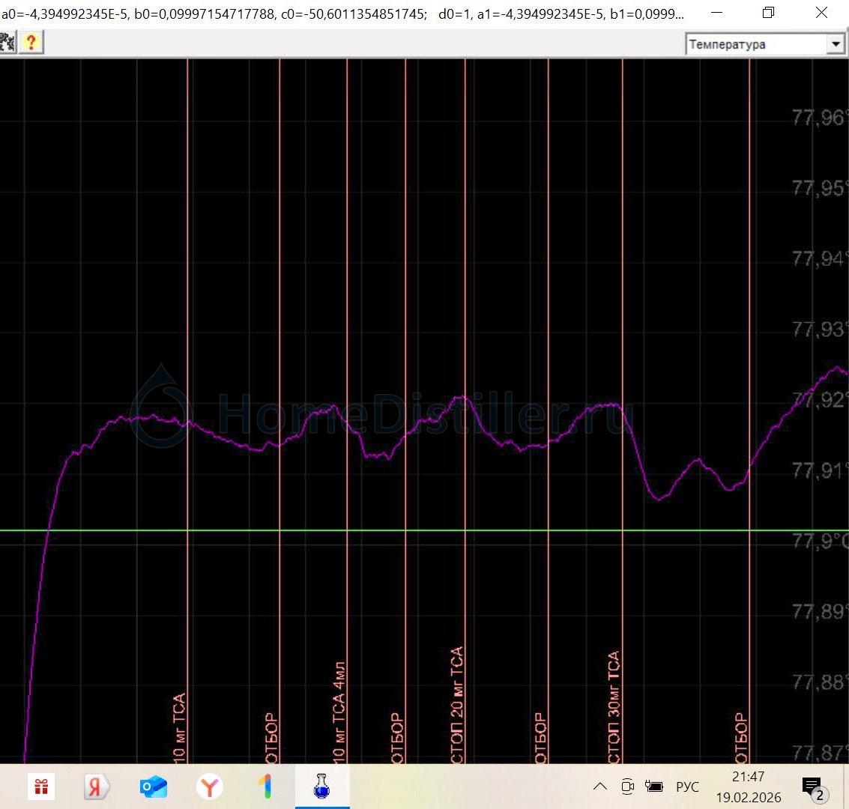The image size is (849, 809).
Task: Click the battery icon in system tray
Action: (x=654, y=787)
